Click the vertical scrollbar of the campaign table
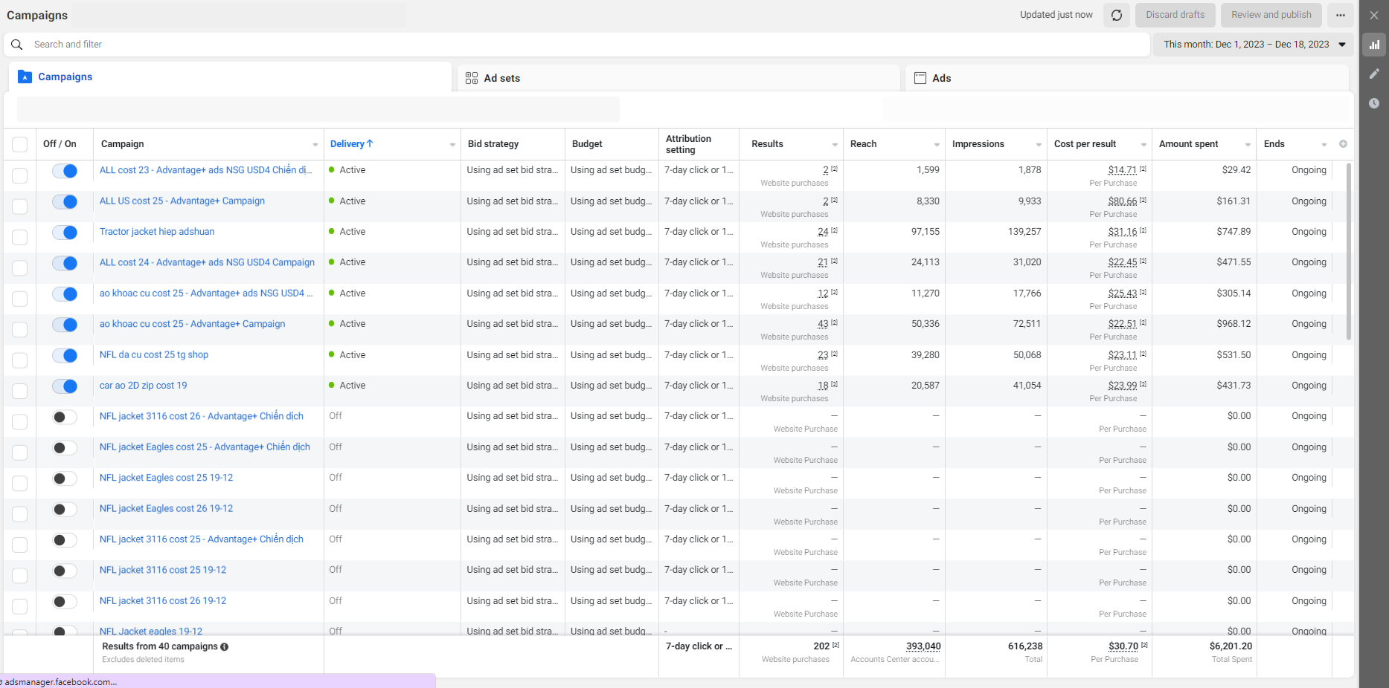Image resolution: width=1389 pixels, height=688 pixels. (x=1349, y=252)
